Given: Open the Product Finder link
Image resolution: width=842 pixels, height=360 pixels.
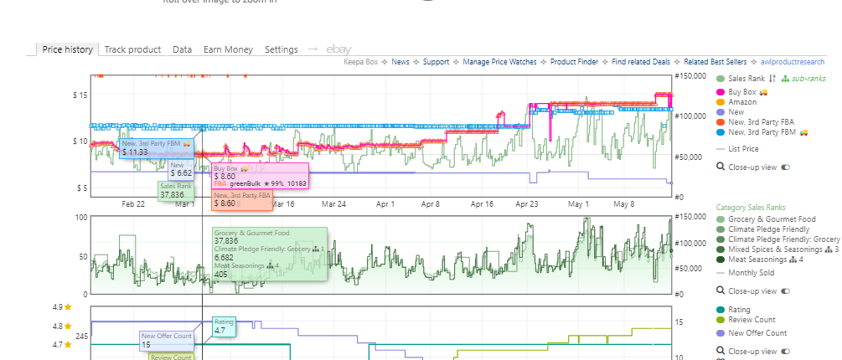Looking at the screenshot, I should click(574, 62).
